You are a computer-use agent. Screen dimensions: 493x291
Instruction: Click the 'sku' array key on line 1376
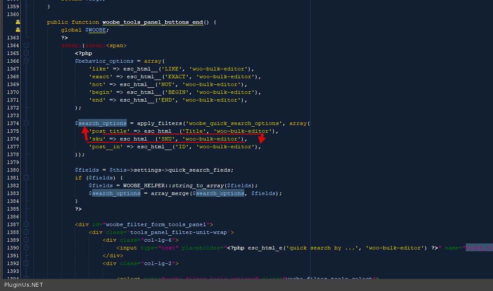tap(97, 139)
